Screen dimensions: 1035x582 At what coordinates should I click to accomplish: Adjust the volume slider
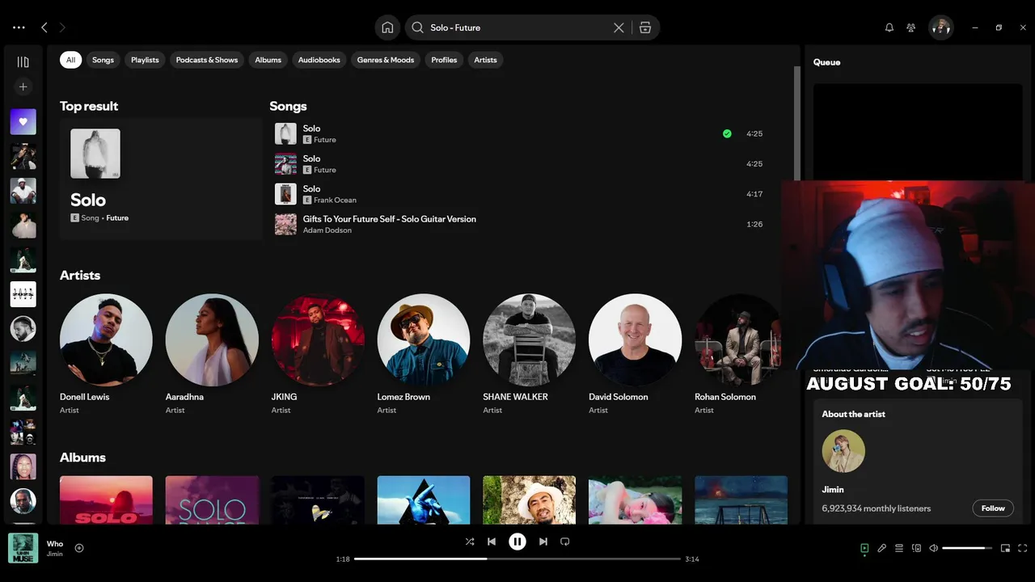tap(967, 548)
